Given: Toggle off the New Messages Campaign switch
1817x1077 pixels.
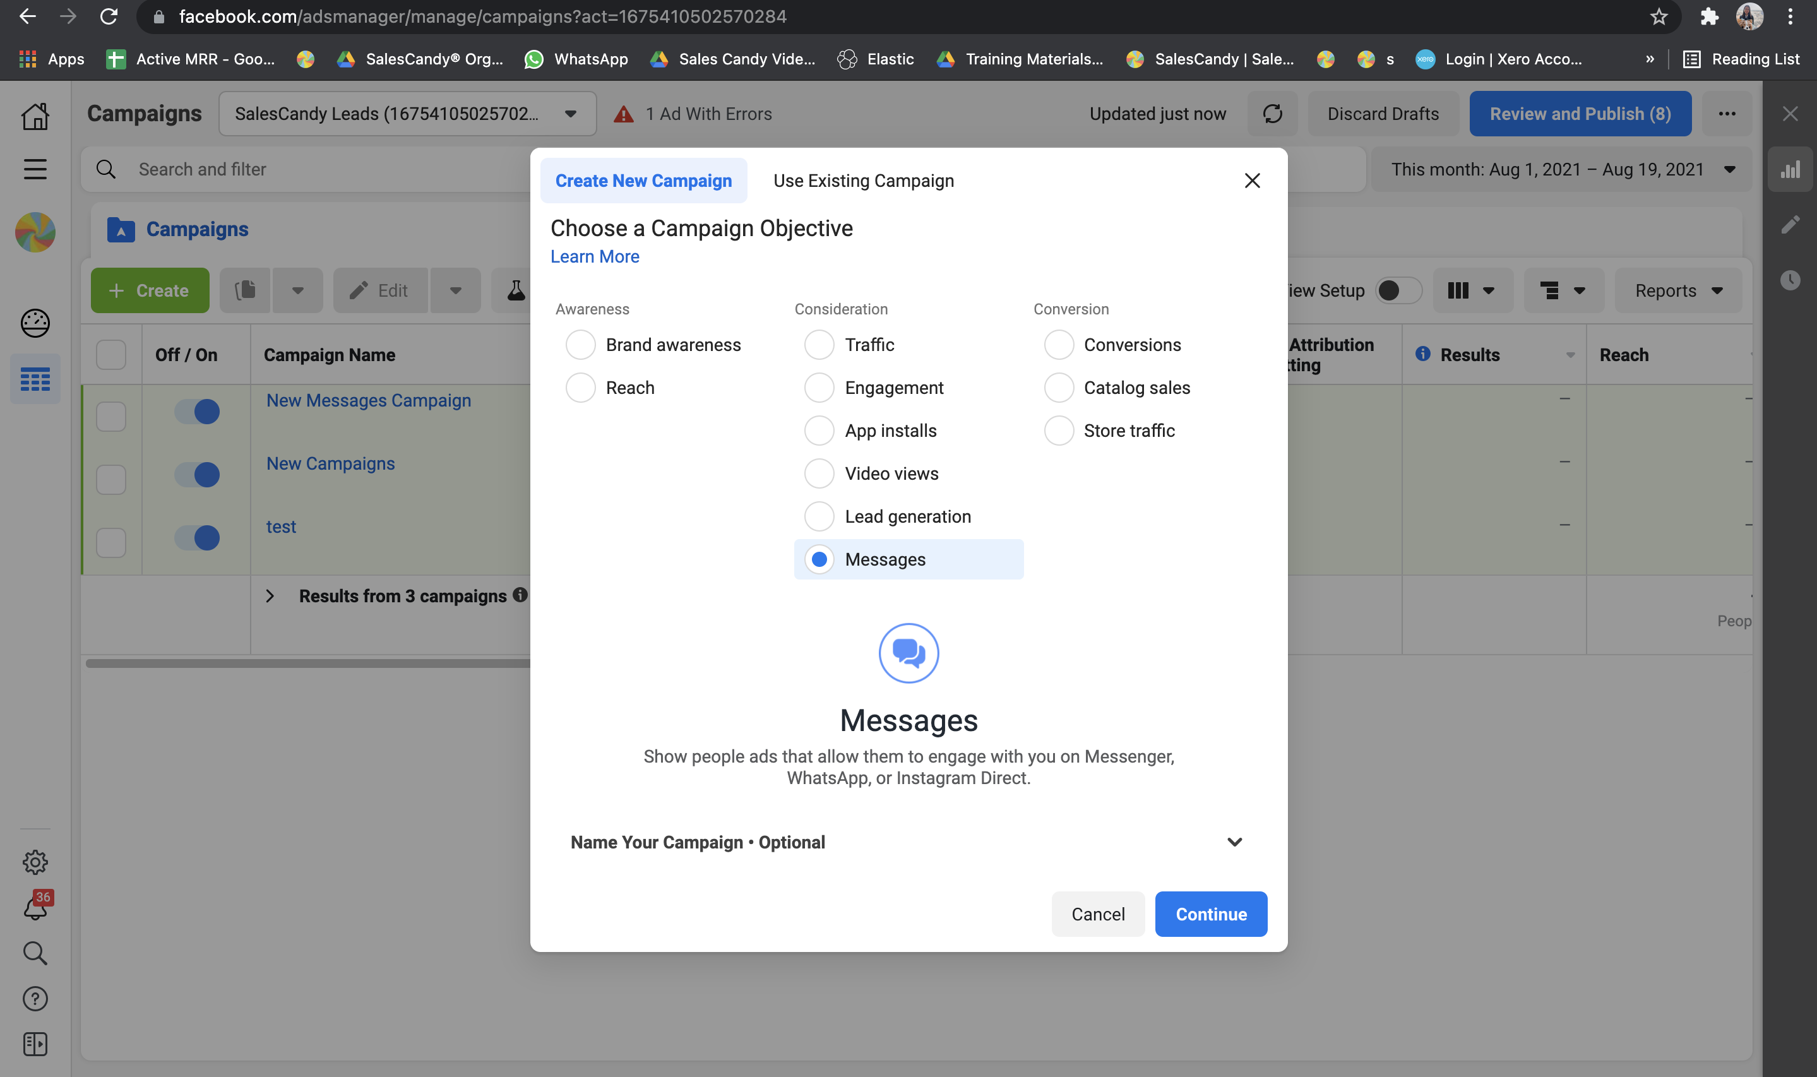Looking at the screenshot, I should (x=198, y=412).
